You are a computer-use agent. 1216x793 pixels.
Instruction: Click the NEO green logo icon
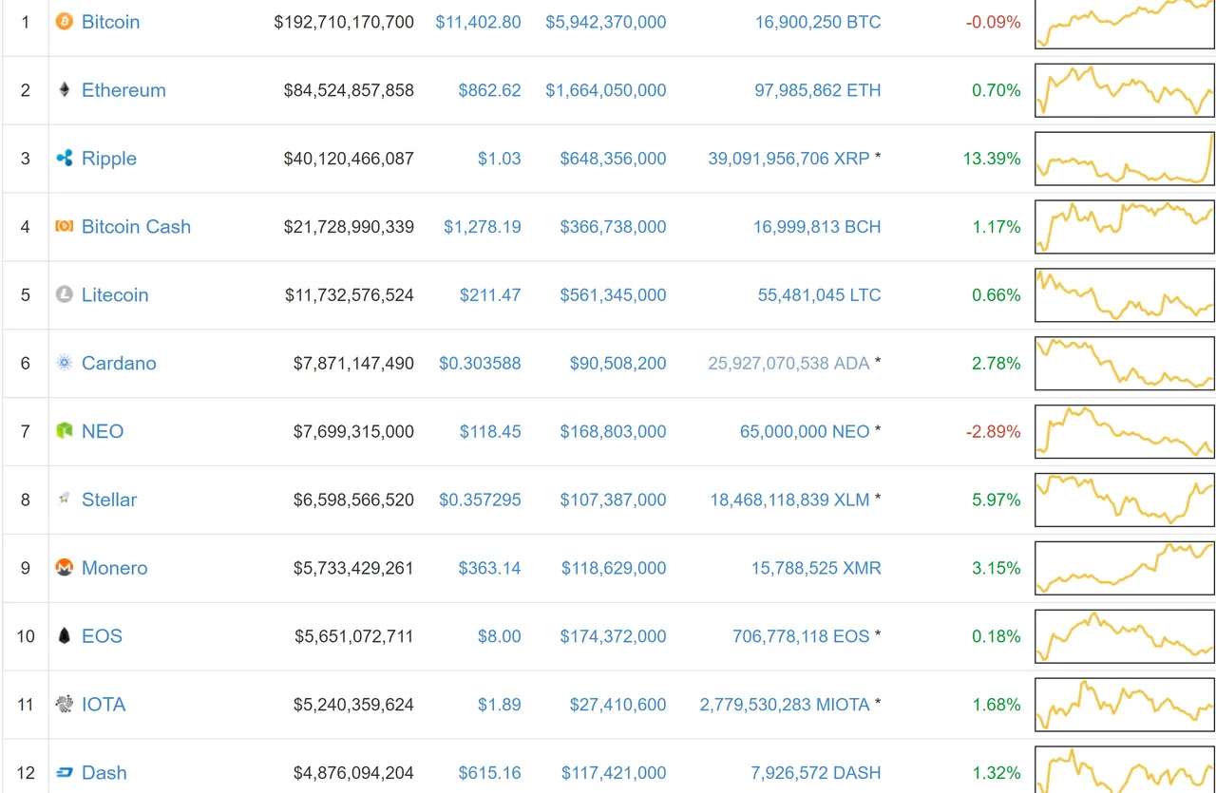pos(64,431)
